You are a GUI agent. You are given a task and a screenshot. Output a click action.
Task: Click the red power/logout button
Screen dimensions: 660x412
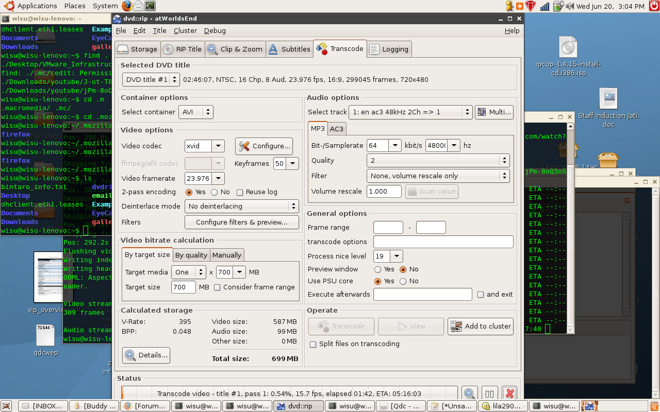(x=654, y=6)
